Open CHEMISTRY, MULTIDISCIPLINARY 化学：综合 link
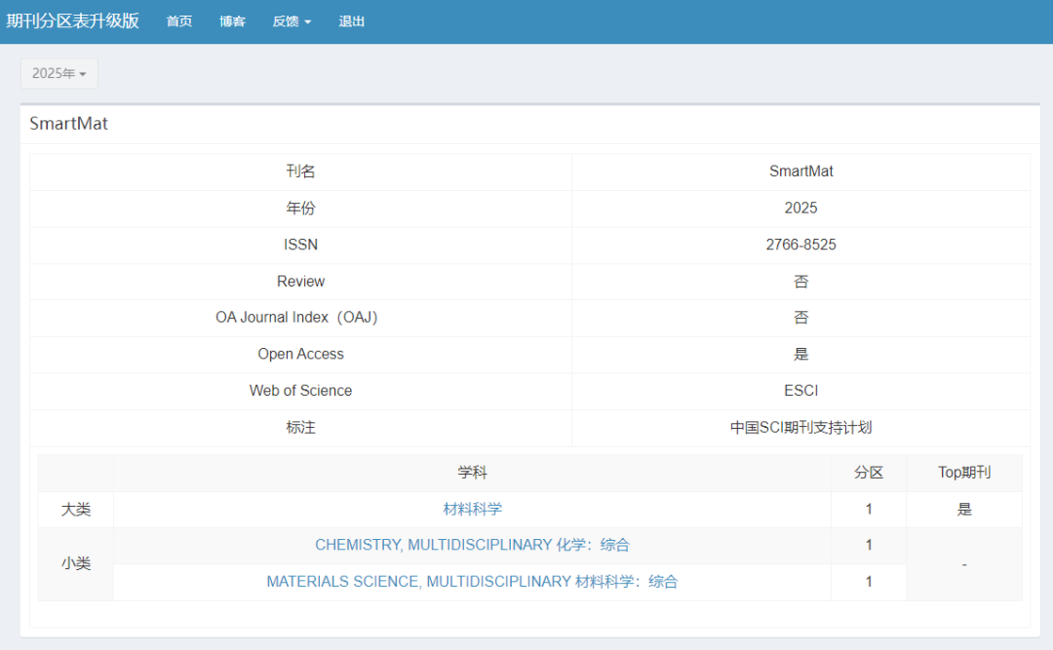 472,545
